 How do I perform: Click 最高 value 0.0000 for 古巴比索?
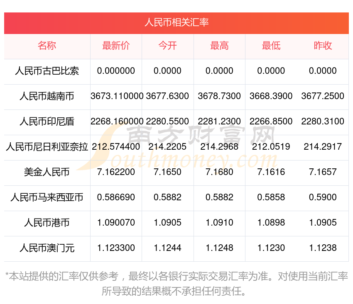pos(219,71)
